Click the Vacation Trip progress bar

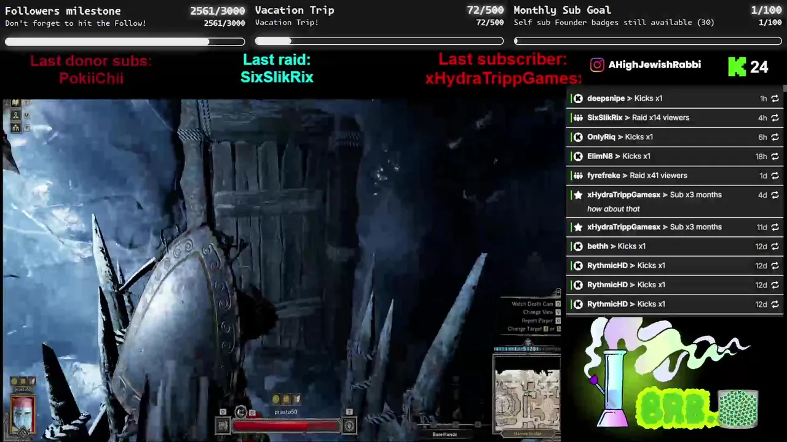[379, 41]
